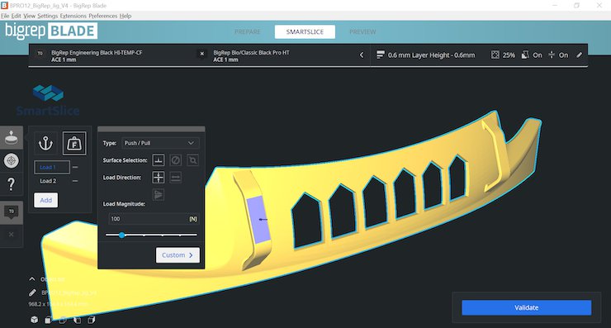The image size is (611, 328).
Task: Open the Settings menu
Action: tap(48, 16)
